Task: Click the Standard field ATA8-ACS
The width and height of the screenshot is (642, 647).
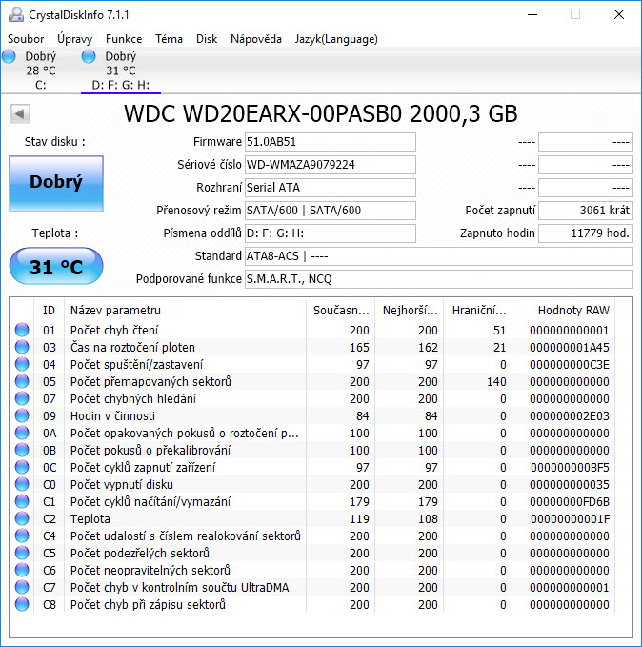Action: point(439,256)
